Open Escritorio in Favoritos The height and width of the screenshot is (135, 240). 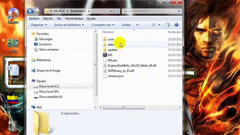pos(45,44)
